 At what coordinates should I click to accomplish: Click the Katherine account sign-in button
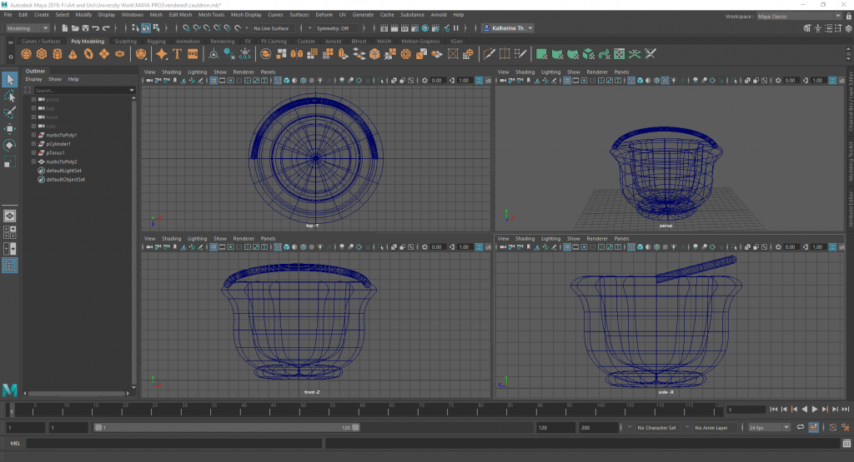(508, 28)
